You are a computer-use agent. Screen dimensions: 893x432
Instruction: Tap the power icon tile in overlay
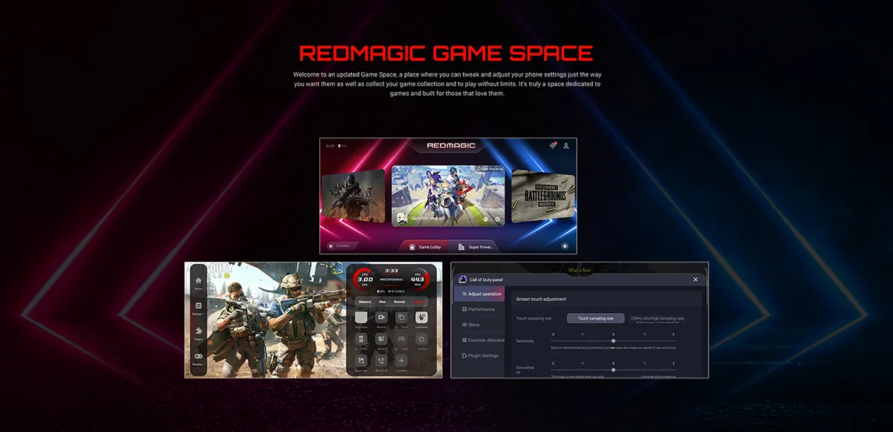(421, 338)
